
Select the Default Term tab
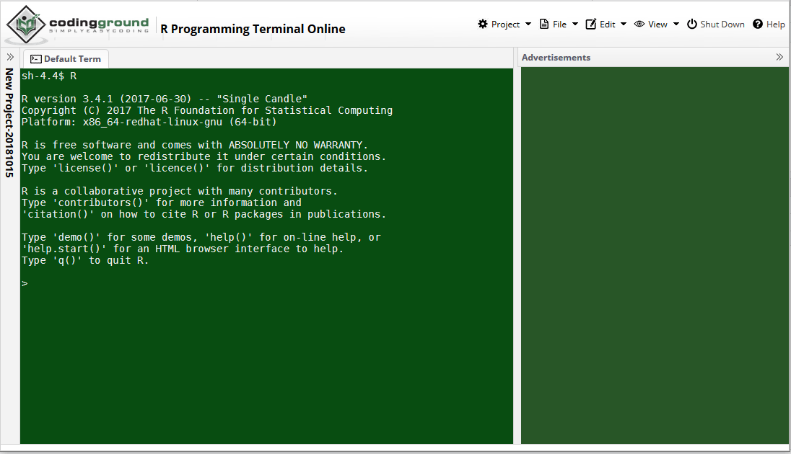click(x=71, y=58)
